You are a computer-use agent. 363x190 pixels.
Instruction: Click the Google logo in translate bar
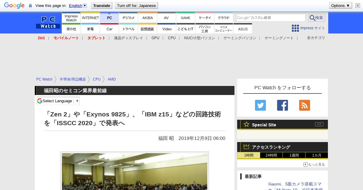coord(14,5)
